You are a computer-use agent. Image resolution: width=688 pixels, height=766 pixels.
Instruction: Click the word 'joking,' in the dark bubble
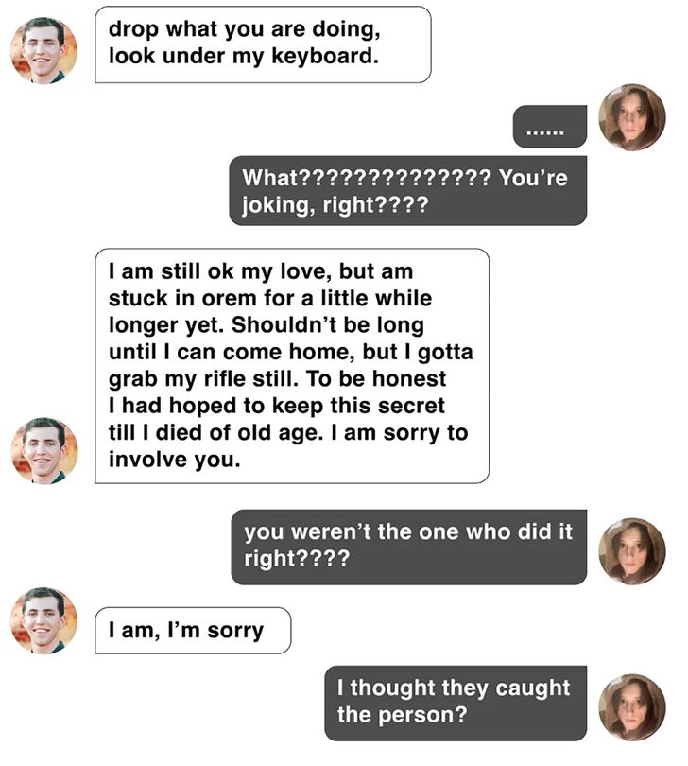click(279, 205)
